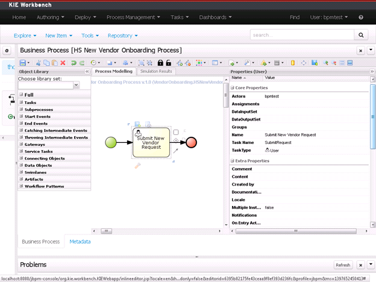Unlock the element with the open padlock icon
This screenshot has width=376, height=282.
click(169, 63)
